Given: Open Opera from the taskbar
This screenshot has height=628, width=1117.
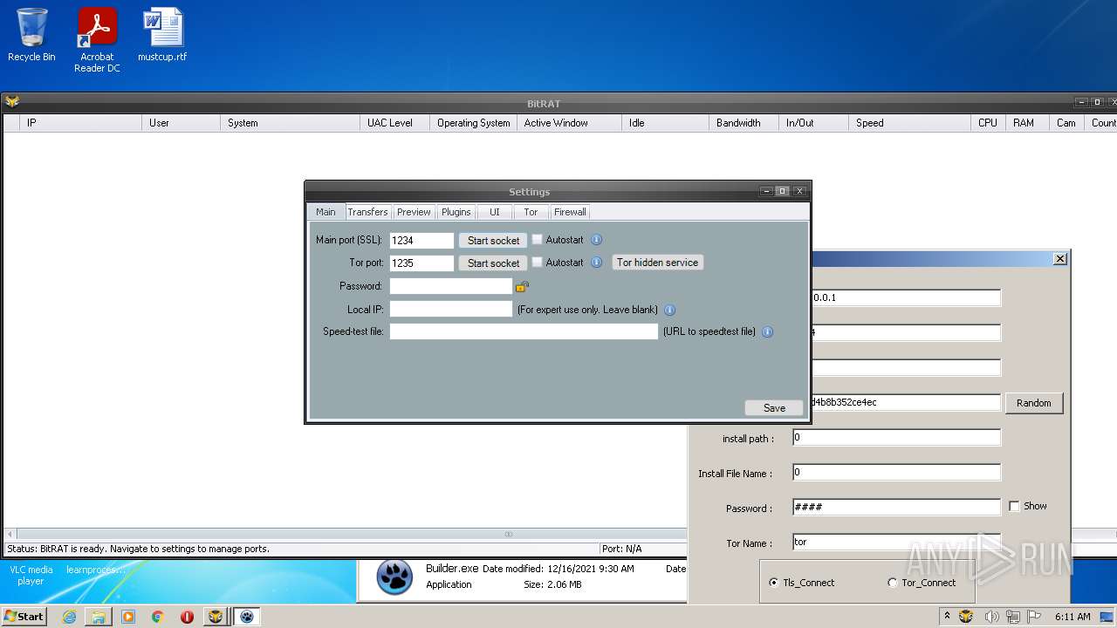Looking at the screenshot, I should (x=187, y=617).
